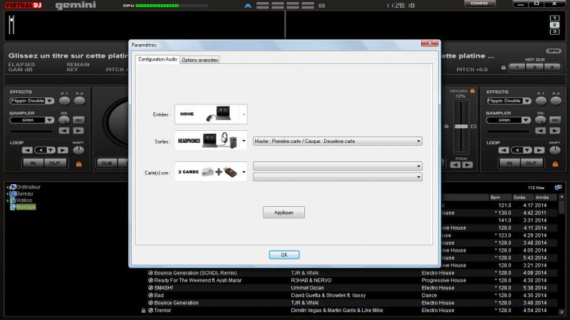Viewport: 570px width, 320px height.
Task: Set loop OUT on the right deck
Action: [x=532, y=164]
